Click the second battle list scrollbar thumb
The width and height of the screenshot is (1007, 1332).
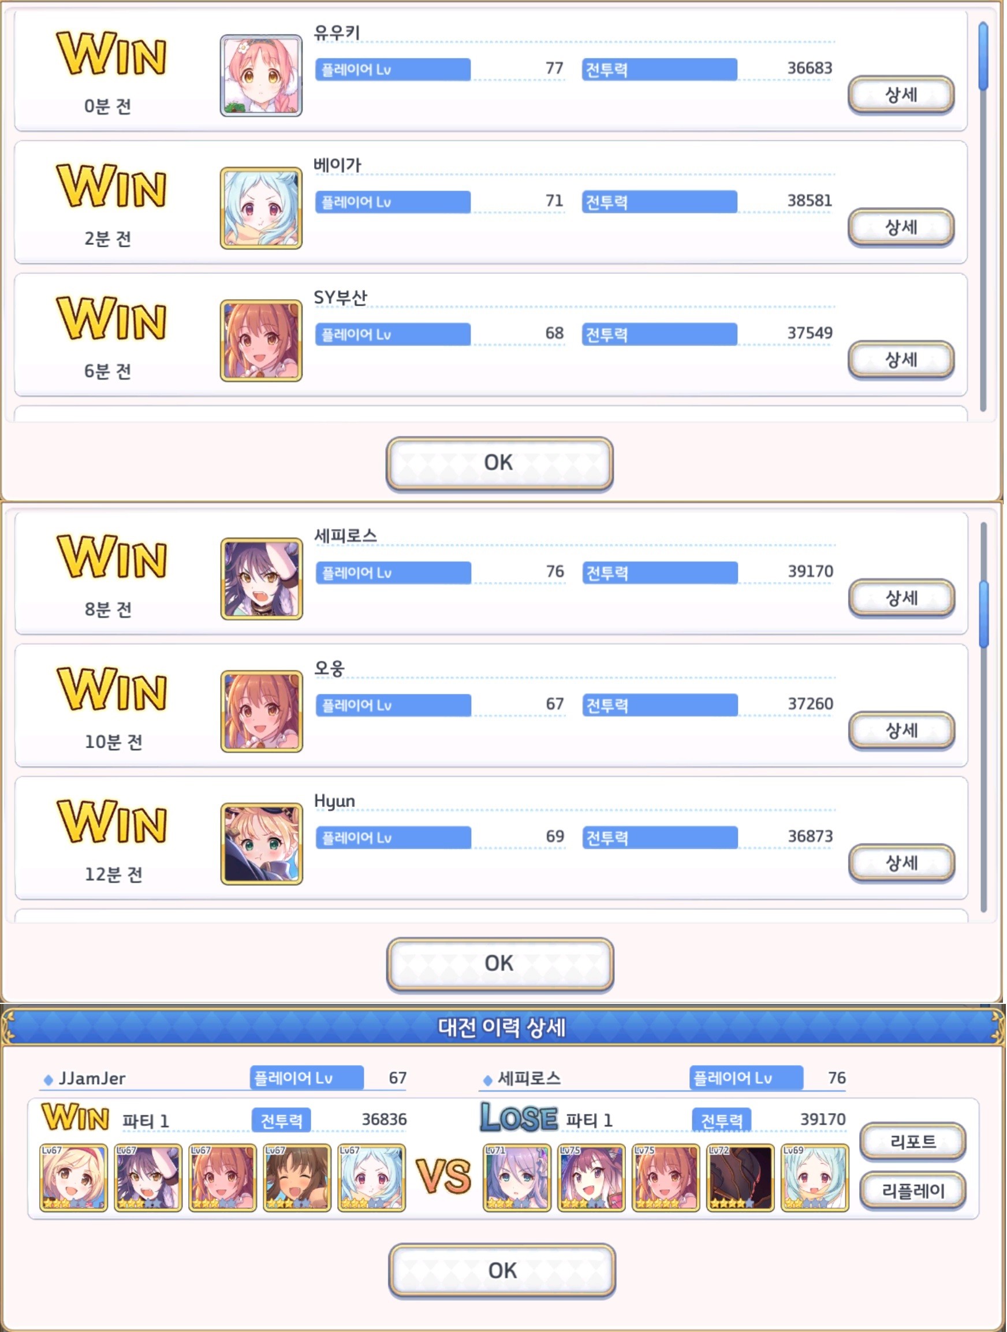point(983,614)
